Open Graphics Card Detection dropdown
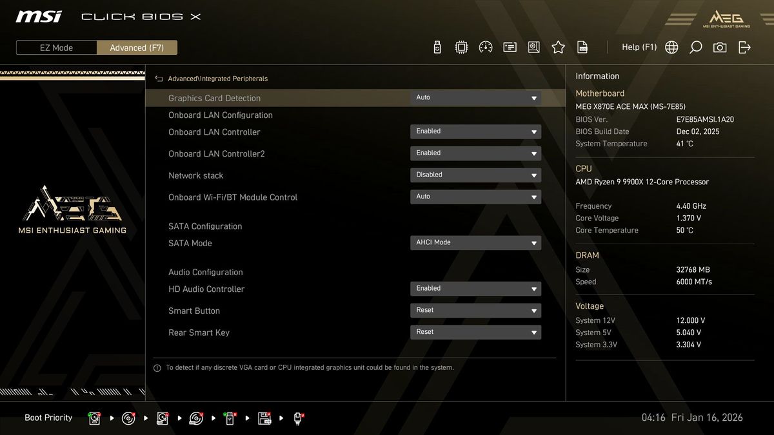 475,98
